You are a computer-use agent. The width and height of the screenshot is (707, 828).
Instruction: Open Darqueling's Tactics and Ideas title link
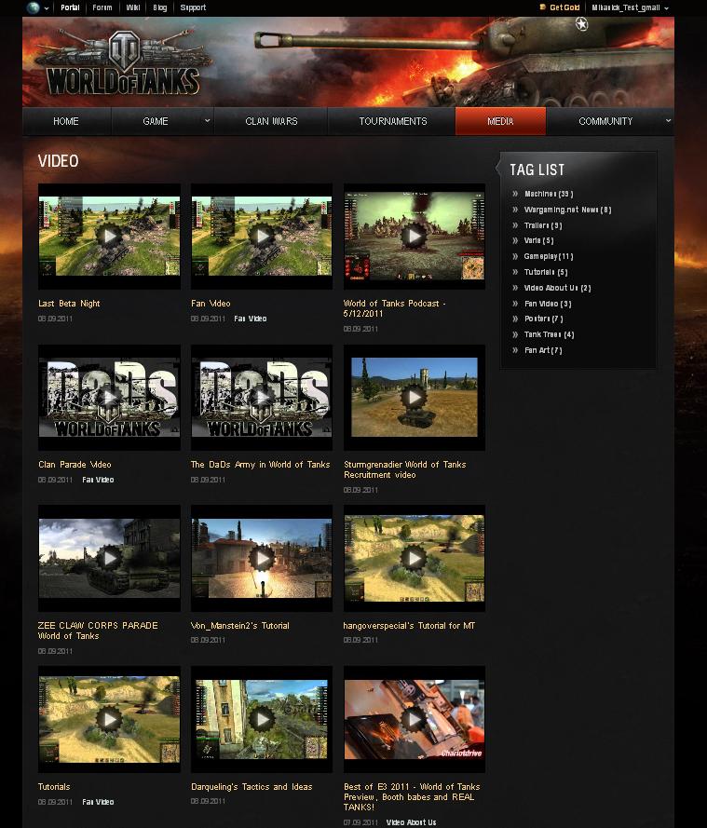click(x=252, y=786)
